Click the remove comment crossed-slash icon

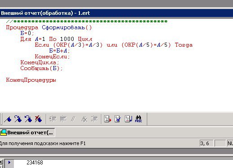(x=84, y=119)
